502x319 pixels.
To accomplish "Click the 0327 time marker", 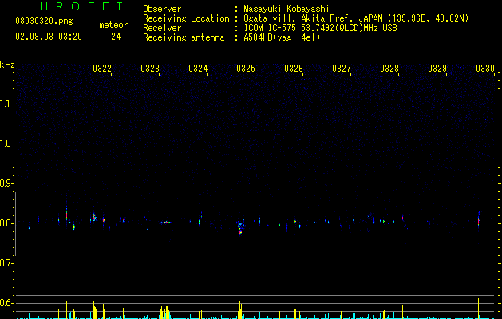I will click(342, 69).
